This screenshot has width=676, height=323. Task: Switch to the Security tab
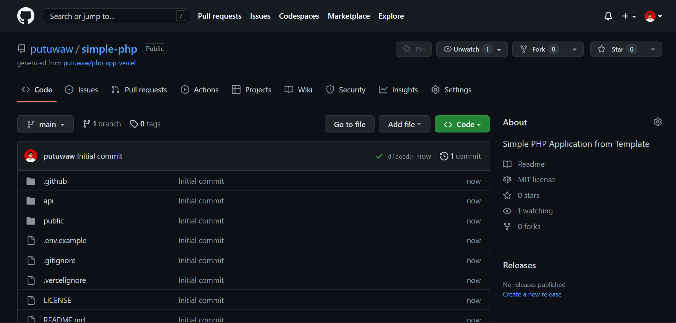click(x=346, y=90)
